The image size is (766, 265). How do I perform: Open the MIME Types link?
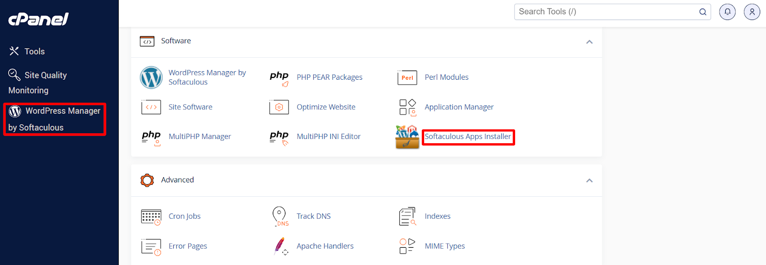coord(445,246)
